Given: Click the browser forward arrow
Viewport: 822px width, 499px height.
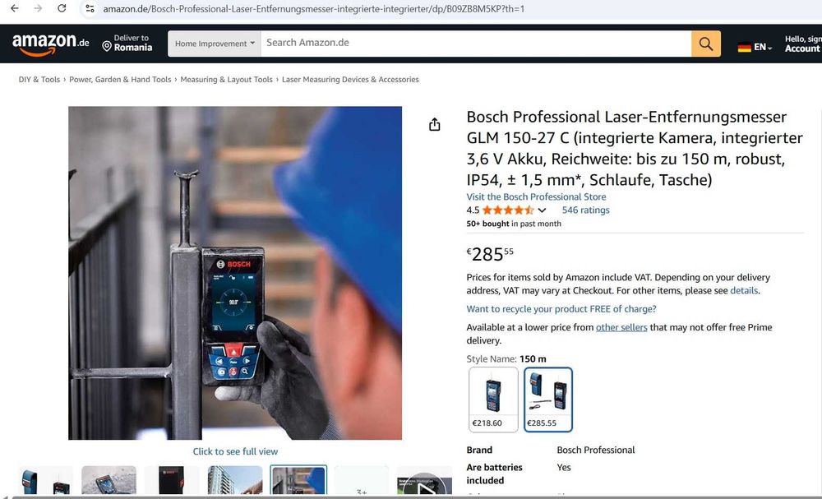Looking at the screenshot, I should click(x=38, y=8).
